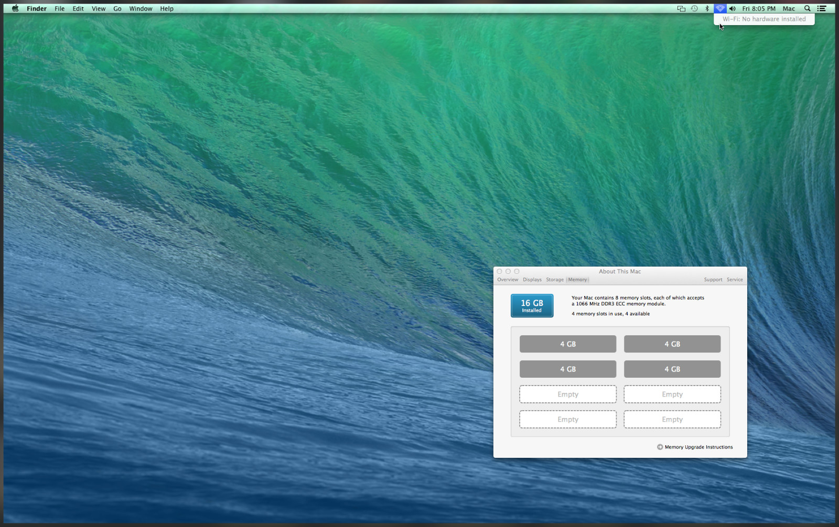Open the View menu

[99, 8]
